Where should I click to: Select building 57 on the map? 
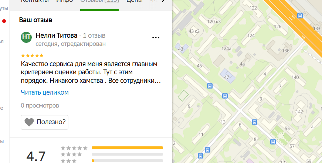(x=292, y=146)
